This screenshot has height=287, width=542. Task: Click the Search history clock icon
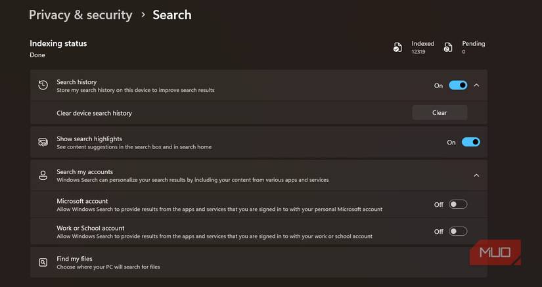pos(43,85)
